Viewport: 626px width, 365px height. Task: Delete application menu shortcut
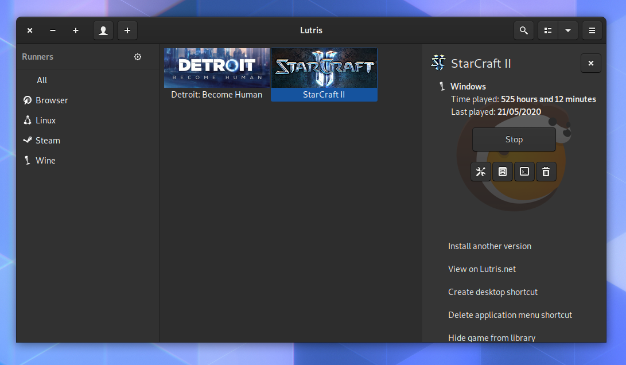[x=510, y=315]
